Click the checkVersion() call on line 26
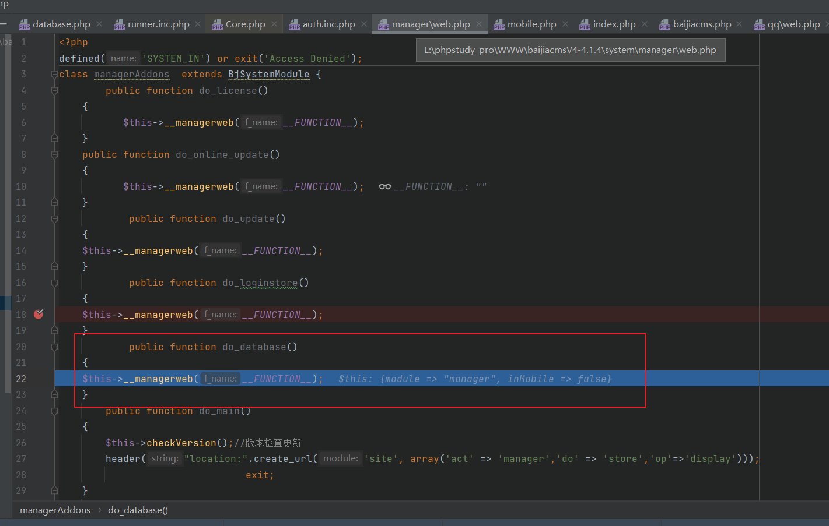 tap(187, 443)
